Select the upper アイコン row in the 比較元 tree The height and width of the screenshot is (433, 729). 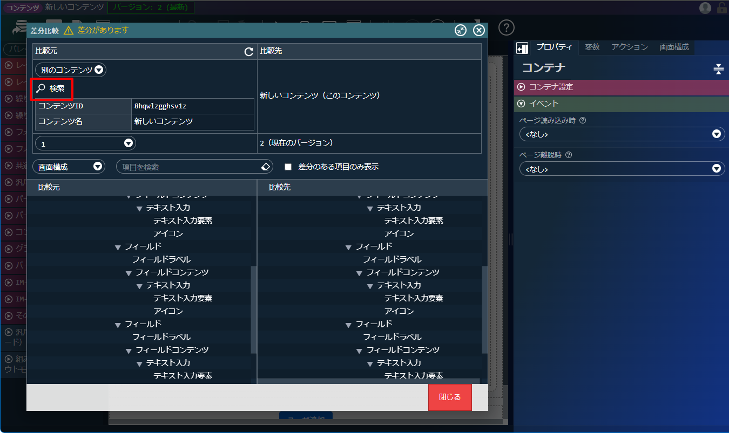point(168,233)
